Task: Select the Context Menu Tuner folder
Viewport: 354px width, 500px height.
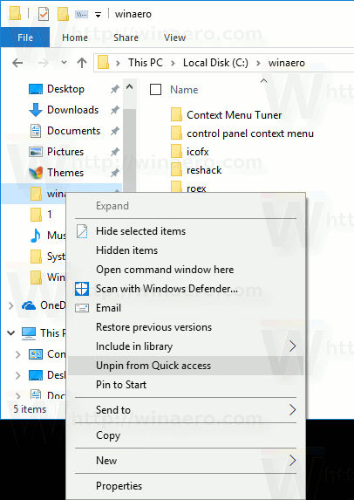Action: tap(226, 115)
